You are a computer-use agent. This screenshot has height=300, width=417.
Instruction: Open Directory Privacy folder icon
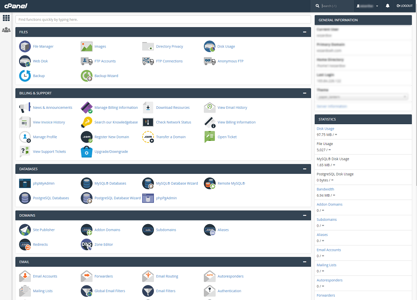pos(148,47)
